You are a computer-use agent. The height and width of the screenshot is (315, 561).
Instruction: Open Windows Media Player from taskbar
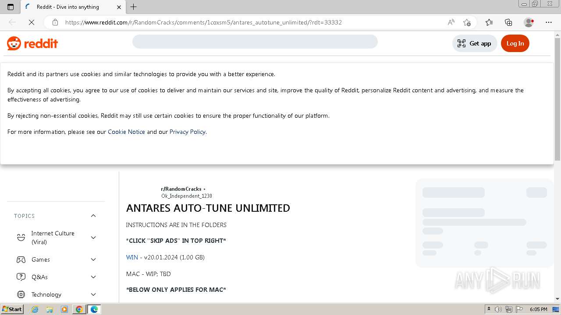click(x=64, y=309)
